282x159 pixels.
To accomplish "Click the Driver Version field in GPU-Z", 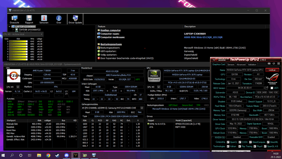I will pyautogui.click(x=252, y=119).
